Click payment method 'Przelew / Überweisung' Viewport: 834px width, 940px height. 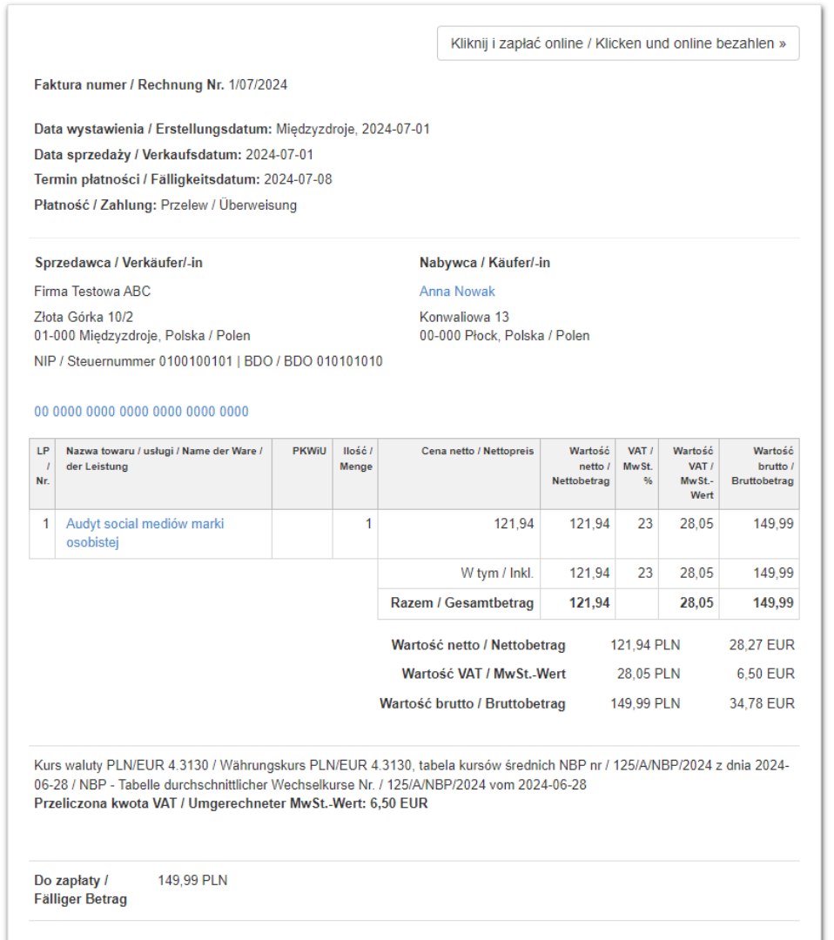(x=228, y=205)
